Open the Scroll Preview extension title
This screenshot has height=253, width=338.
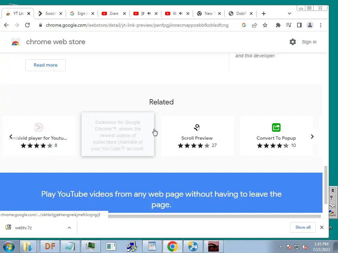(197, 138)
